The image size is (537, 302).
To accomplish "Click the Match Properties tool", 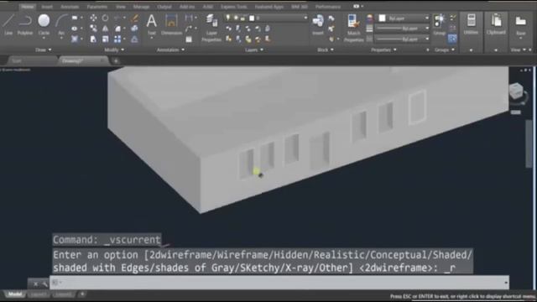I will (x=353, y=28).
